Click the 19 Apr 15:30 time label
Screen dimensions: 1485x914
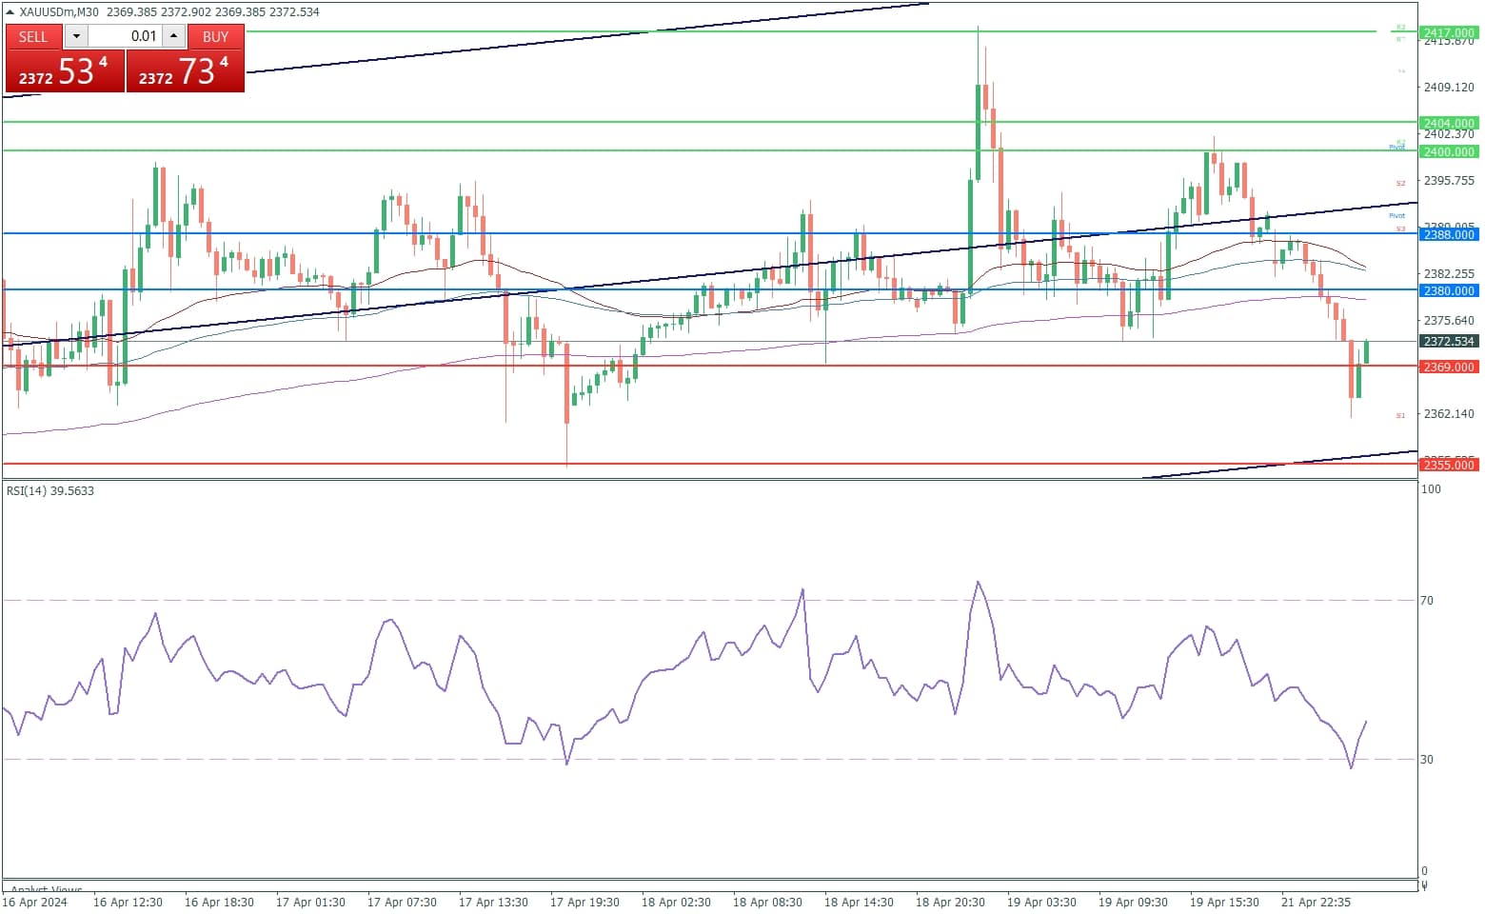pos(1225,902)
